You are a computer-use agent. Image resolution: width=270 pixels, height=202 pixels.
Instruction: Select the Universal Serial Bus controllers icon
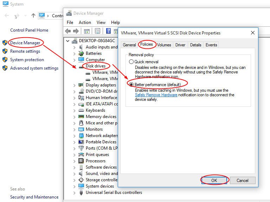(81, 193)
